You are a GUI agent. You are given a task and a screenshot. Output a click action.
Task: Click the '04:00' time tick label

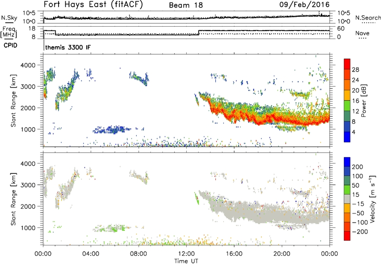[x=90, y=254]
